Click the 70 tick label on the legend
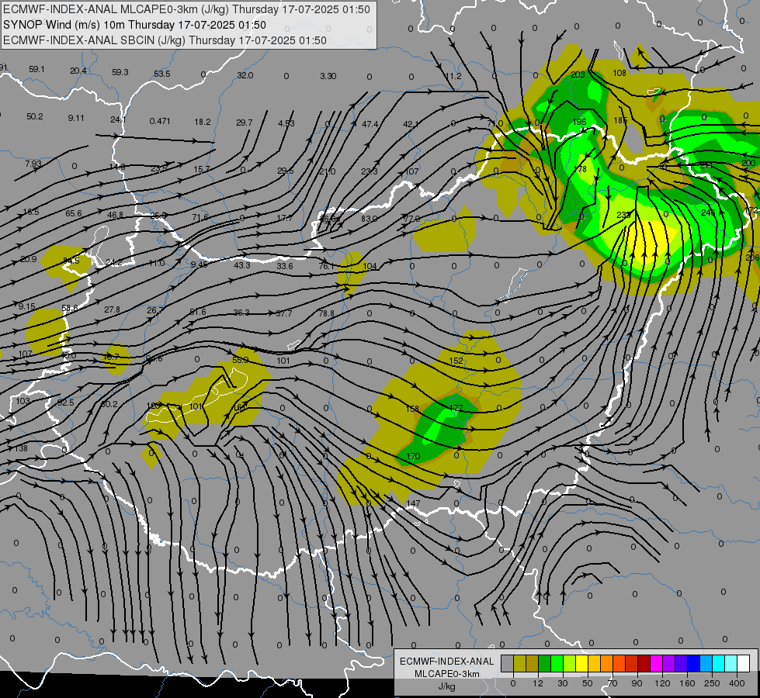Viewport: 760px width, 698px height. pyautogui.click(x=613, y=683)
